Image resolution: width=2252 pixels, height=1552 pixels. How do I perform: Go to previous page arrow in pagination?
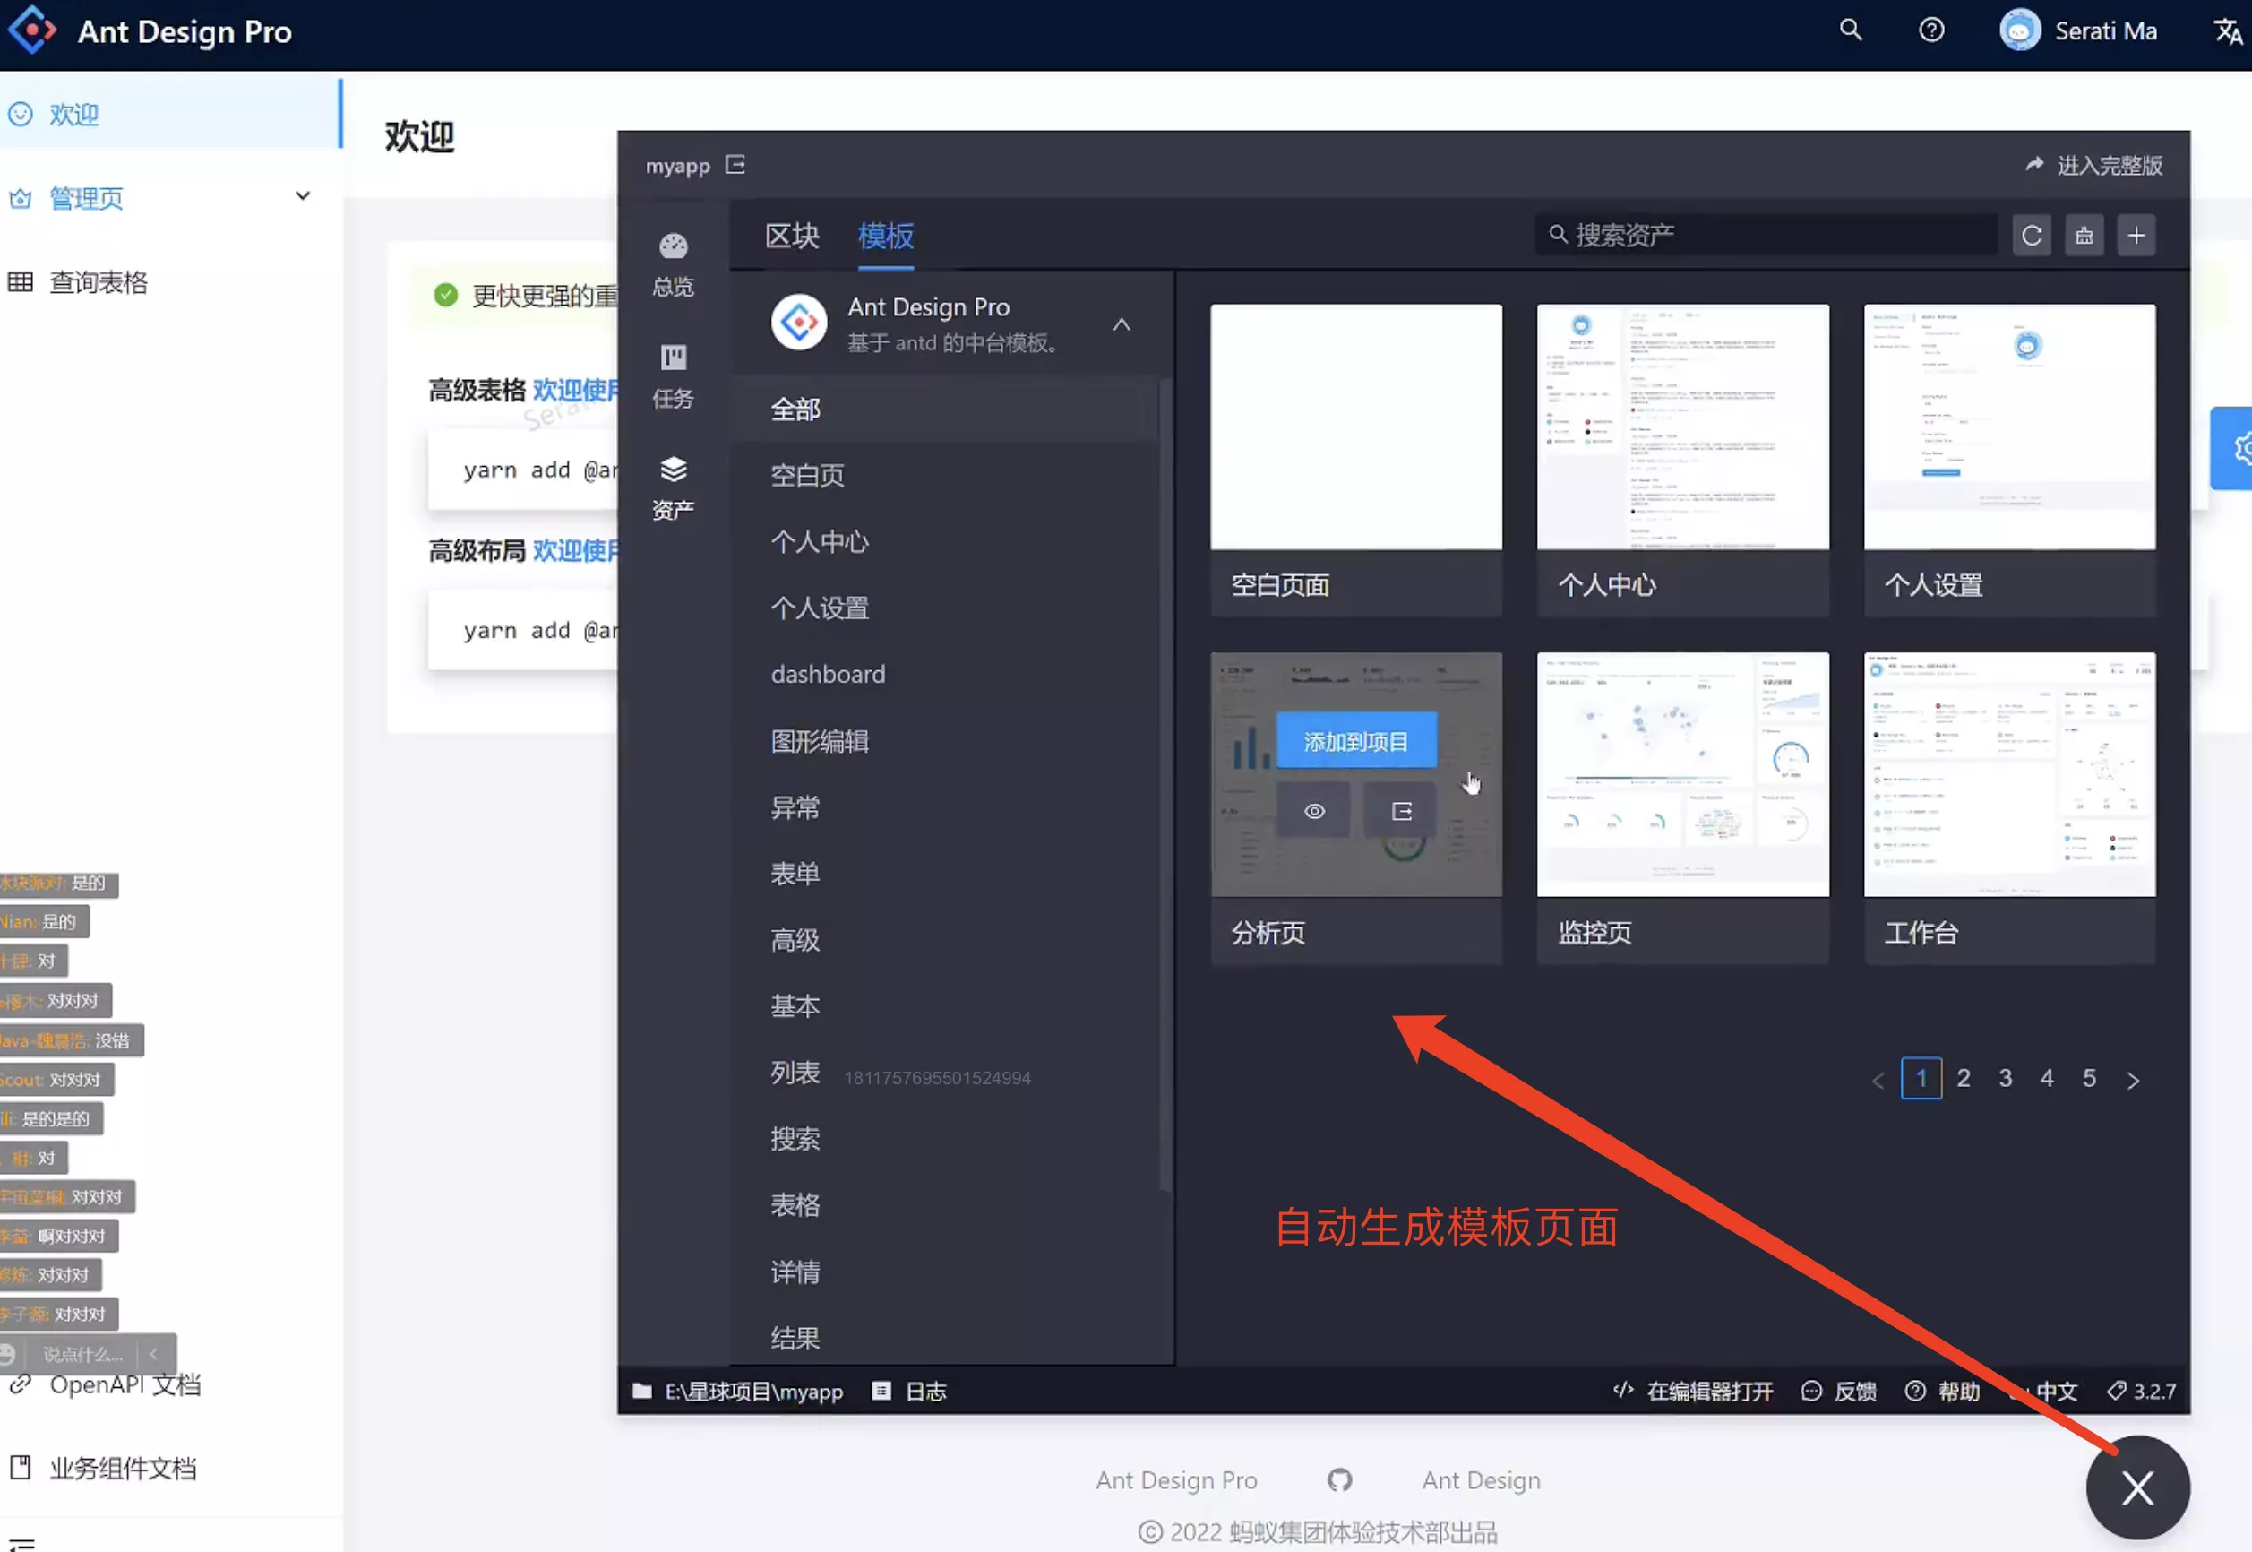[1878, 1080]
